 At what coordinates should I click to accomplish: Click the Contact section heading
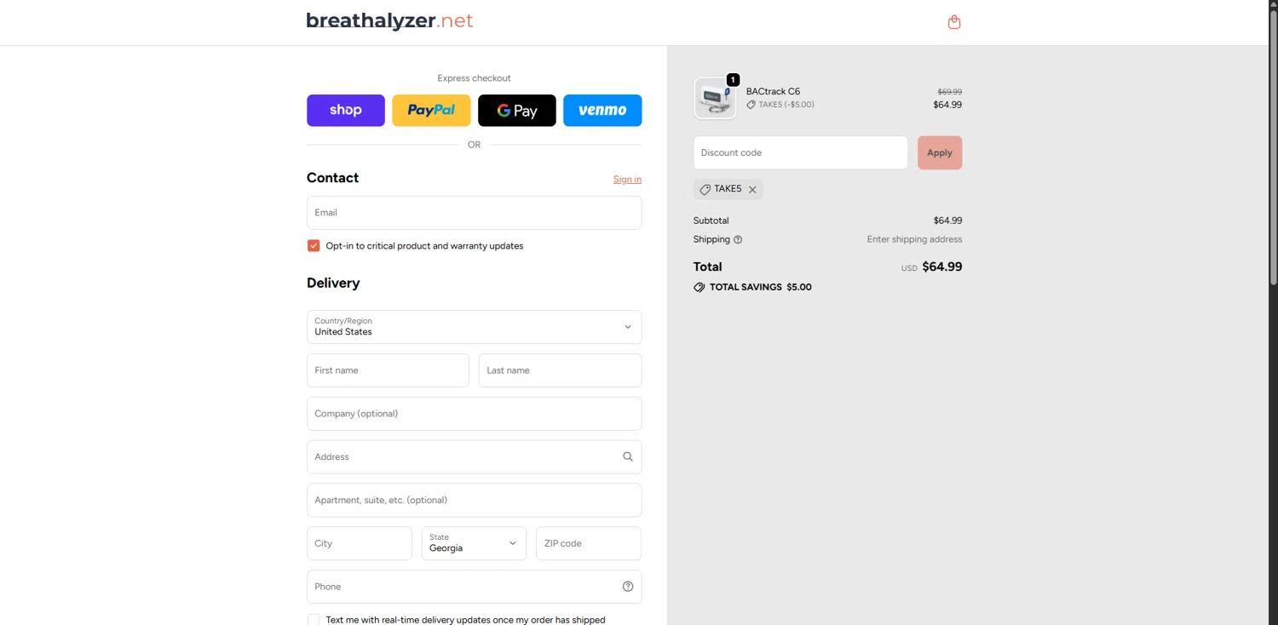pyautogui.click(x=332, y=178)
